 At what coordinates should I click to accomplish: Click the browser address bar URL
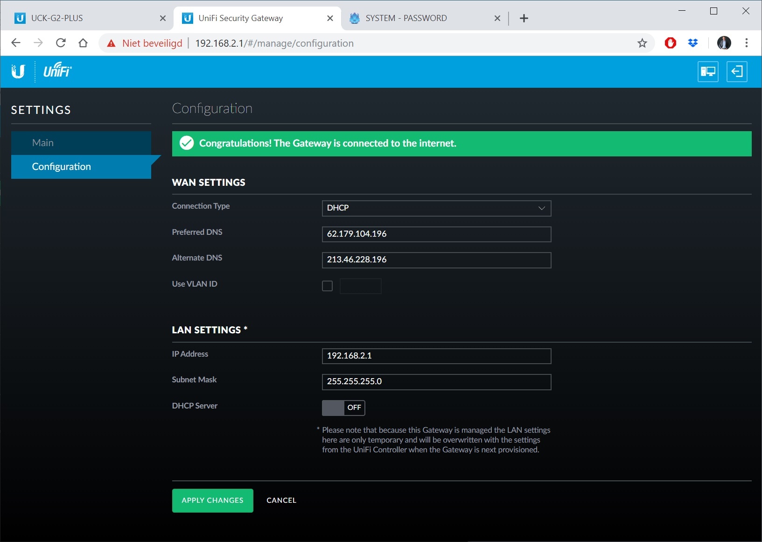click(x=274, y=43)
